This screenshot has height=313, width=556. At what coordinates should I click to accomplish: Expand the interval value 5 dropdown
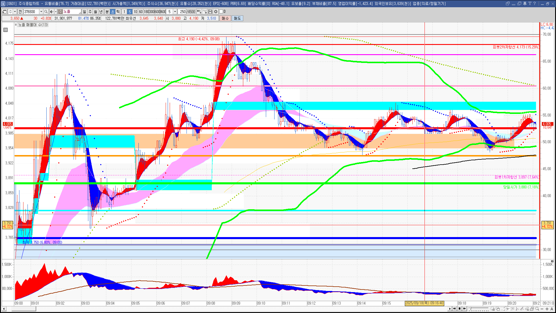[175, 12]
